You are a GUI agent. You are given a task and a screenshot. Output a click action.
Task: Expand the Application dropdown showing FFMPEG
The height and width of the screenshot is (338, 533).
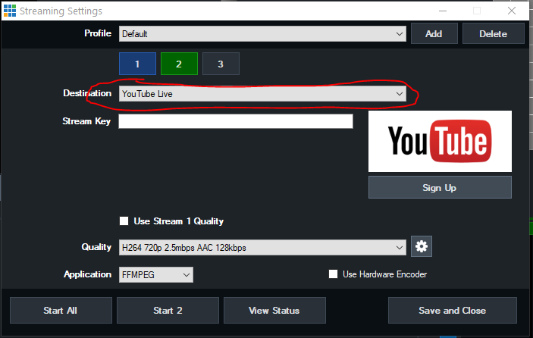[x=155, y=274]
